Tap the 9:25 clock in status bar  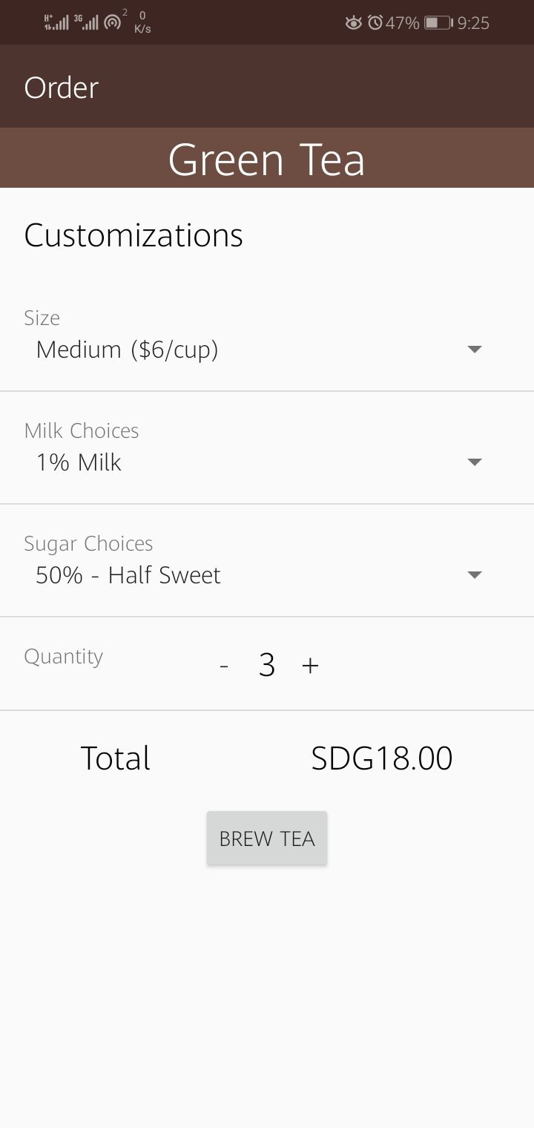pos(473,23)
